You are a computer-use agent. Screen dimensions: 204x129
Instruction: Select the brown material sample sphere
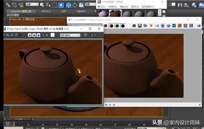point(115,14)
